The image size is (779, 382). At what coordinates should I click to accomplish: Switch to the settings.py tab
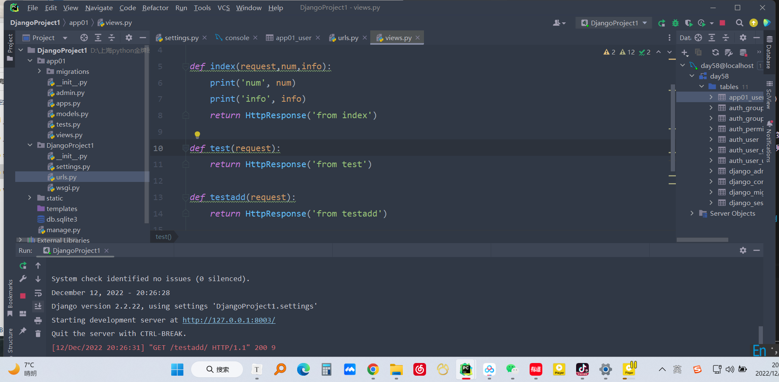[181, 38]
